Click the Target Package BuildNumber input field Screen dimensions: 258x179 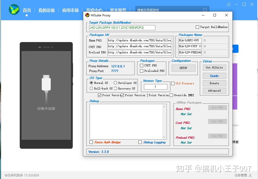(121, 27)
